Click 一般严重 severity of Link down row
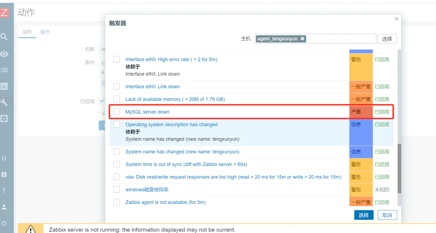The height and width of the screenshot is (233, 436). click(x=361, y=87)
